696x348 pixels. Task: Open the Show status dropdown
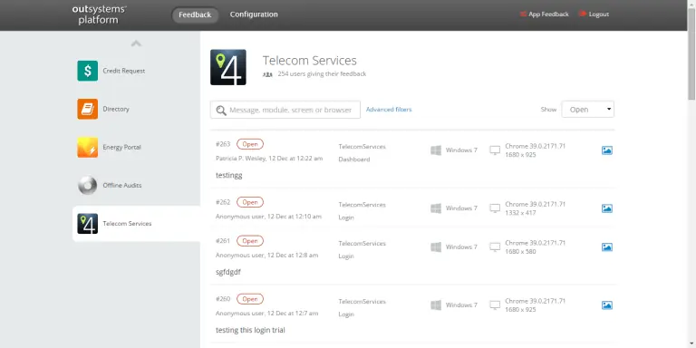click(587, 109)
